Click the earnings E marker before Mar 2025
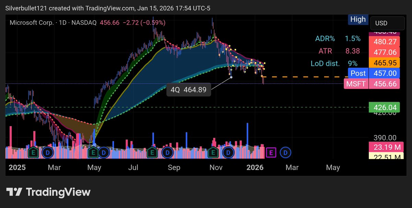 pos(33,152)
